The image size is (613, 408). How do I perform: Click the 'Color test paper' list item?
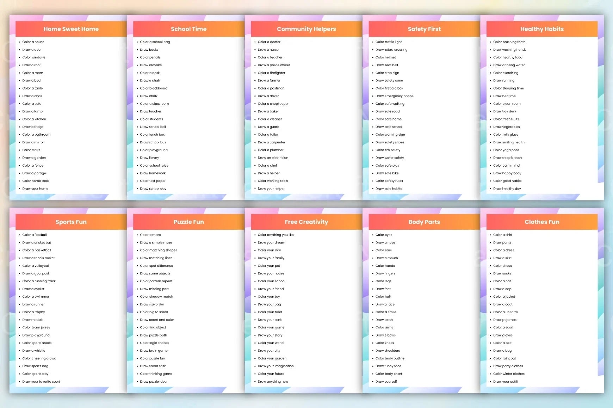(153, 181)
